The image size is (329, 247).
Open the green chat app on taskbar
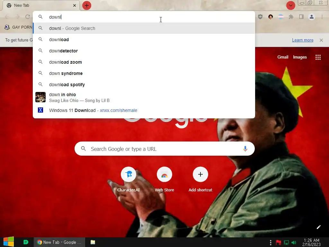point(26,242)
